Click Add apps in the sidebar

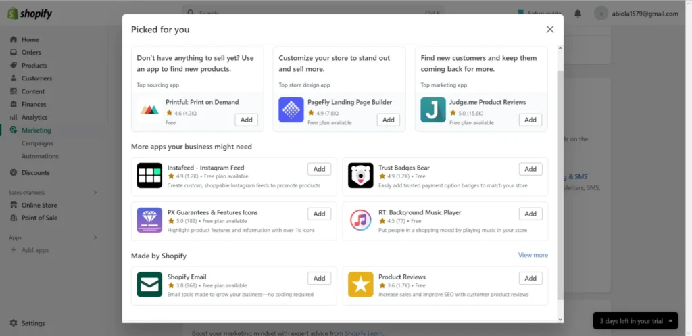35,250
